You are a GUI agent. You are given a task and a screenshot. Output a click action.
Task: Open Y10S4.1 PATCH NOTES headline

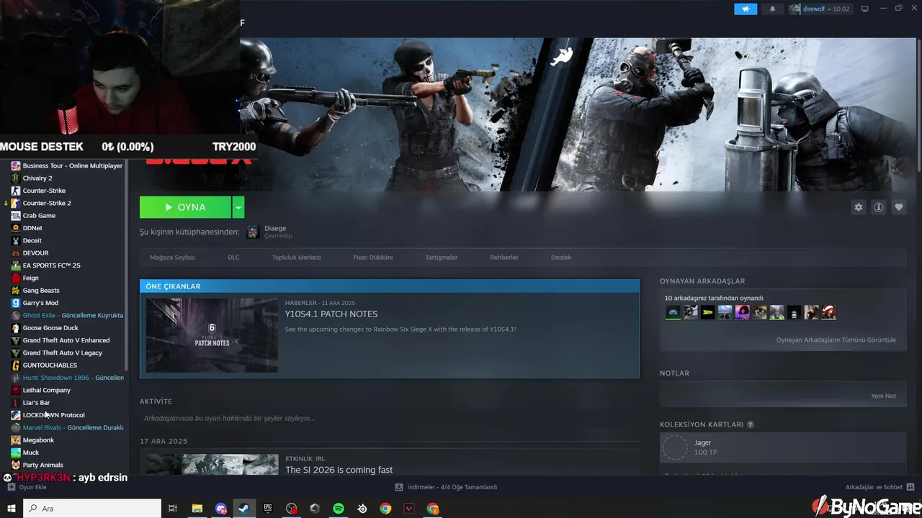click(x=331, y=314)
